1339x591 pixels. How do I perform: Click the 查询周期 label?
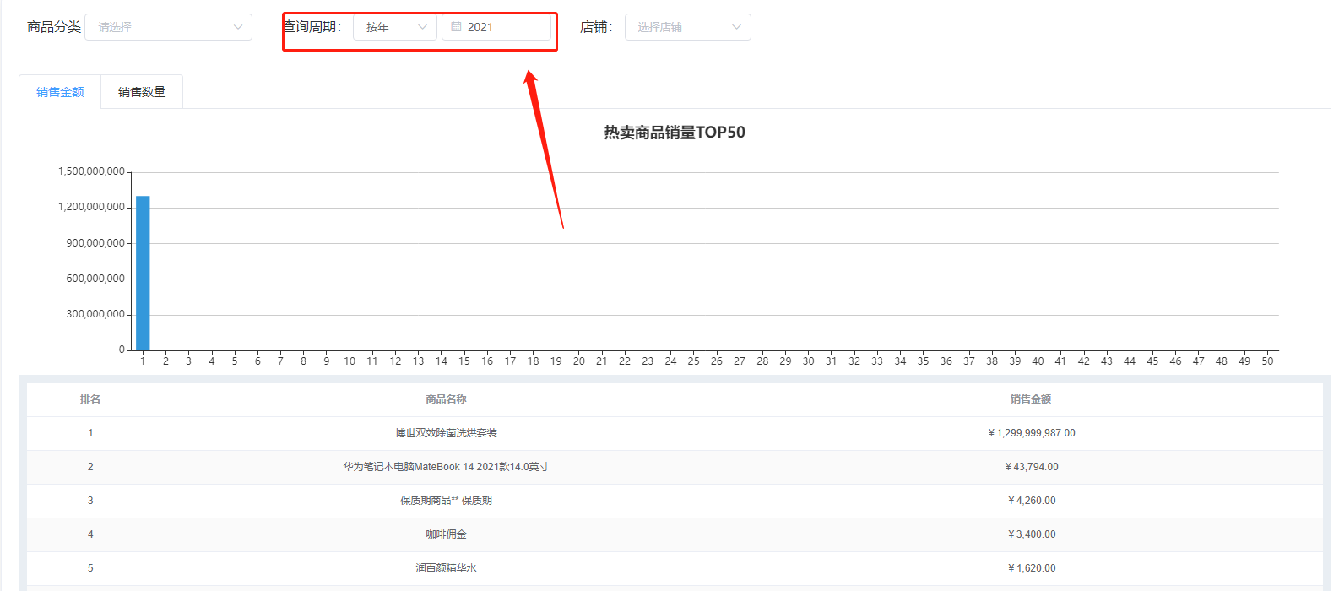(x=312, y=27)
